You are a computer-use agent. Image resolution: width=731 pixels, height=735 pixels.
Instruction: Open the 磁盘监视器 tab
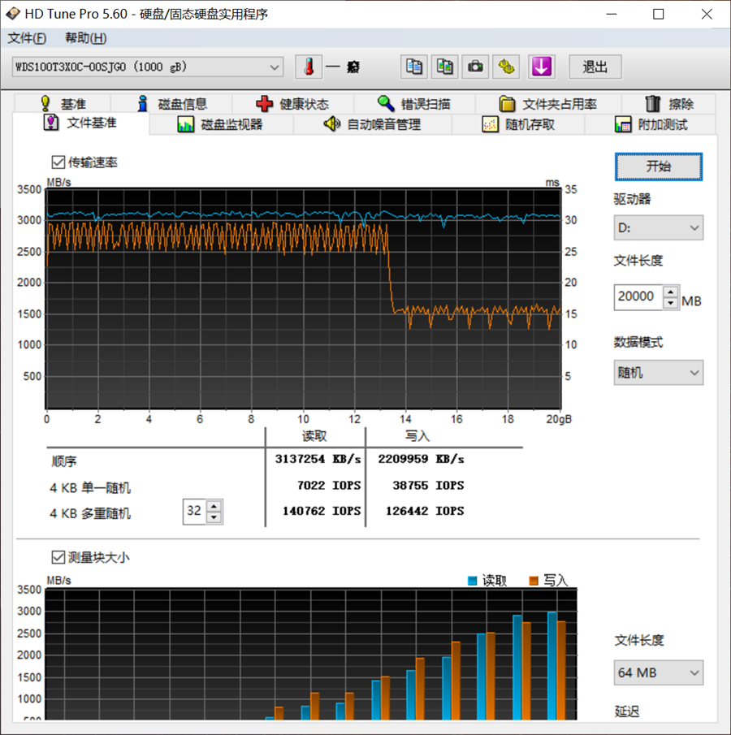pyautogui.click(x=220, y=124)
